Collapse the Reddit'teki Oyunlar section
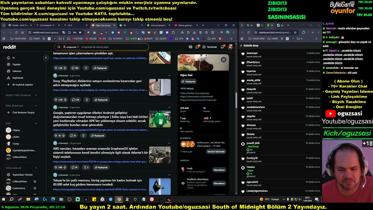The height and width of the screenshot is (210, 373). click(x=36, y=95)
